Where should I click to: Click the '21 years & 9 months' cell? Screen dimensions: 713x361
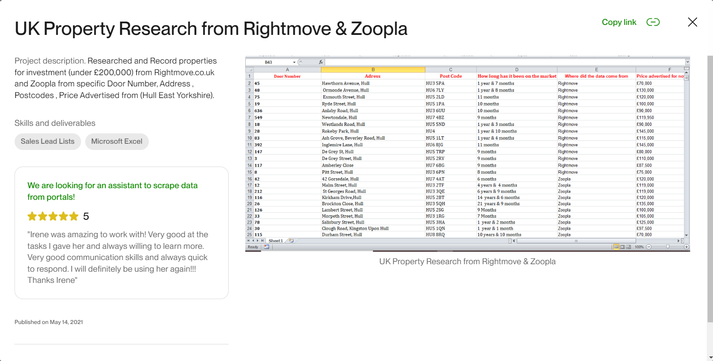(x=517, y=204)
